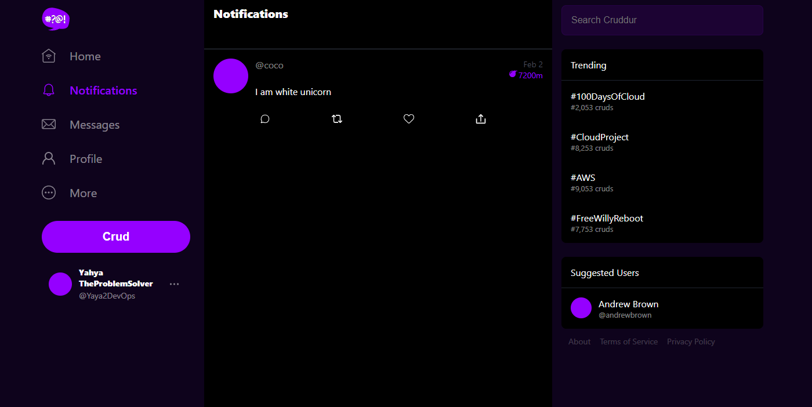Open the #AWS trending hashtag

583,178
